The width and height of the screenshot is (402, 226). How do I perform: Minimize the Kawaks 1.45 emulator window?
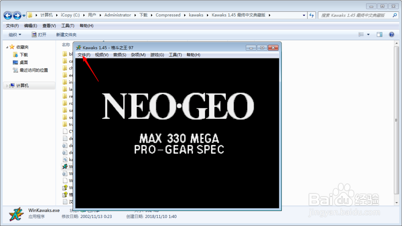pos(251,48)
